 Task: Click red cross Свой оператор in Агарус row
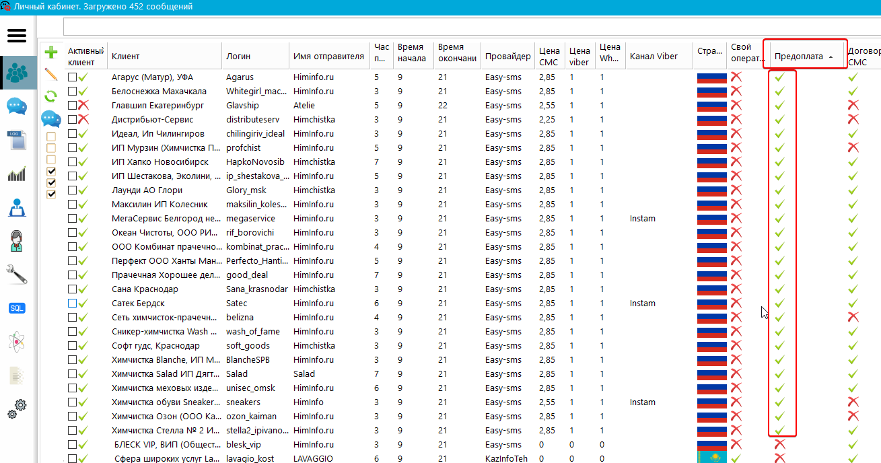(736, 77)
